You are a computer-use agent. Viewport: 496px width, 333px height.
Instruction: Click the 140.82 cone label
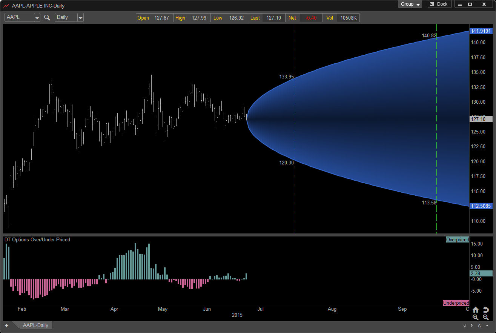(x=429, y=36)
